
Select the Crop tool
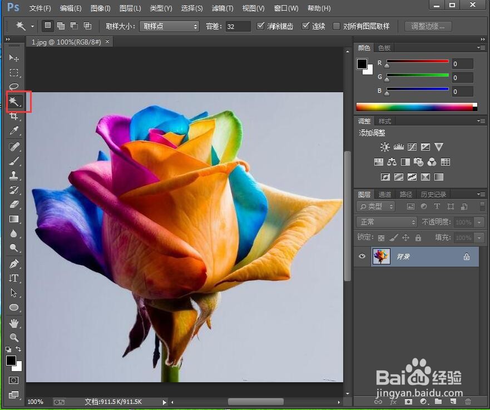click(14, 116)
